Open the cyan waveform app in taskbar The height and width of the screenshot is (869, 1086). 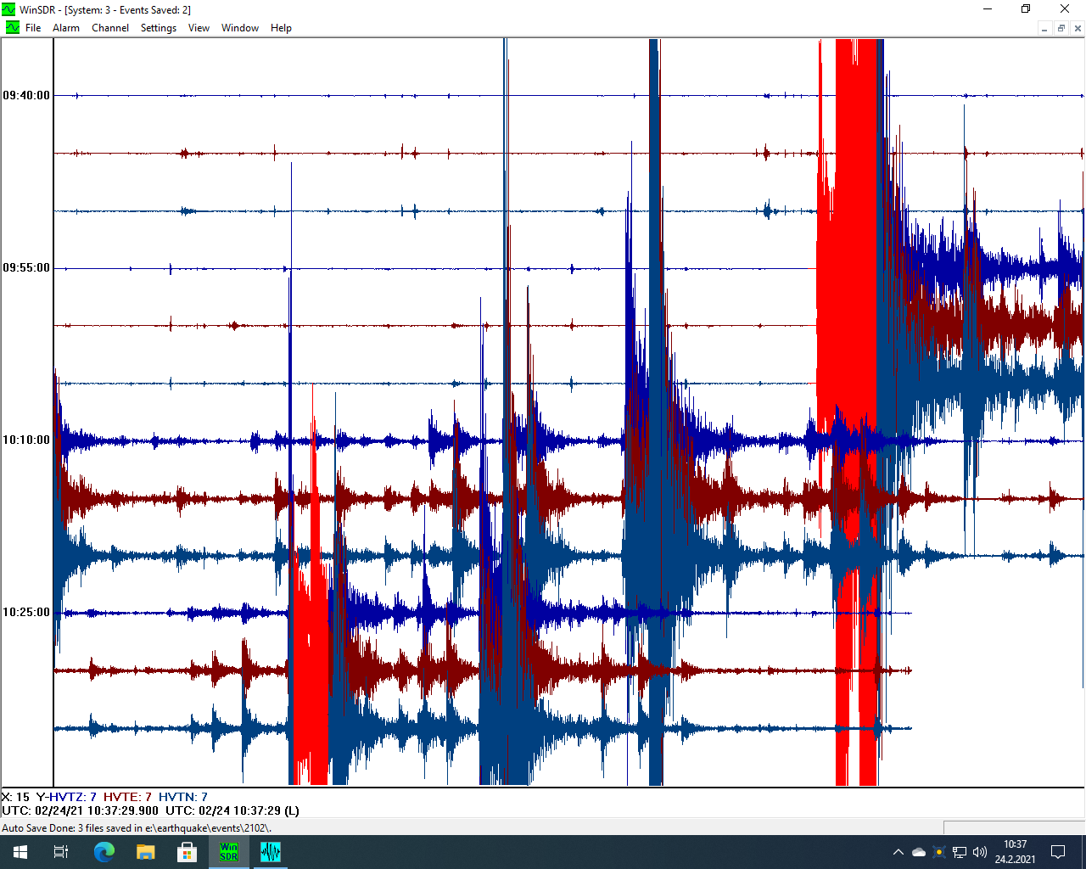(271, 852)
